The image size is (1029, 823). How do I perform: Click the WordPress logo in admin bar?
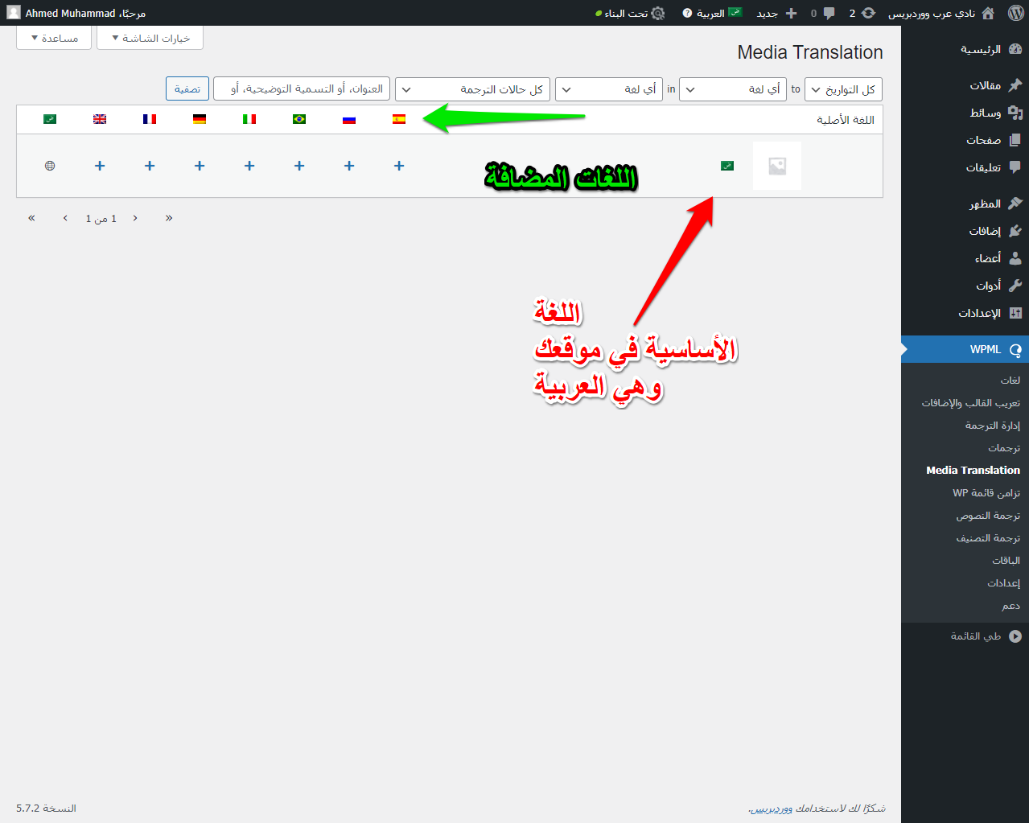(1016, 13)
